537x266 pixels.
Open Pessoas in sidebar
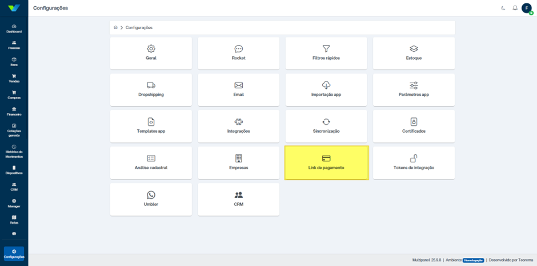point(14,45)
